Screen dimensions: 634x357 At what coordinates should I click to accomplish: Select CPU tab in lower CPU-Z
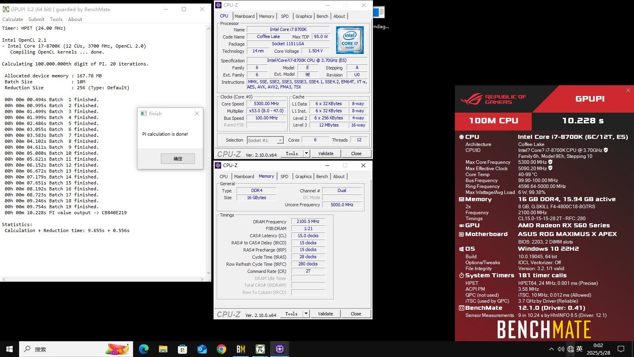(x=223, y=177)
